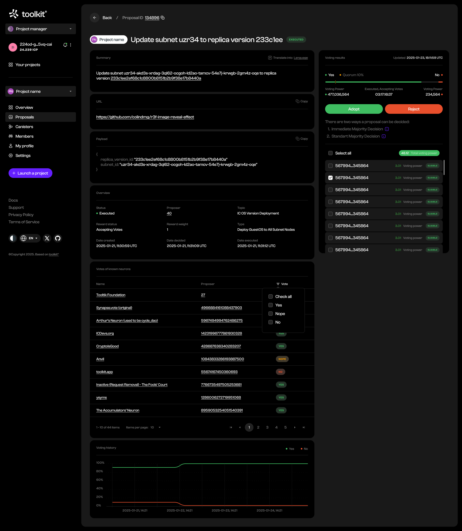Check the Yes vote filter option

(x=271, y=305)
